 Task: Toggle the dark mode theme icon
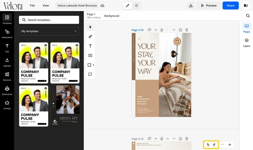(x=246, y=5)
